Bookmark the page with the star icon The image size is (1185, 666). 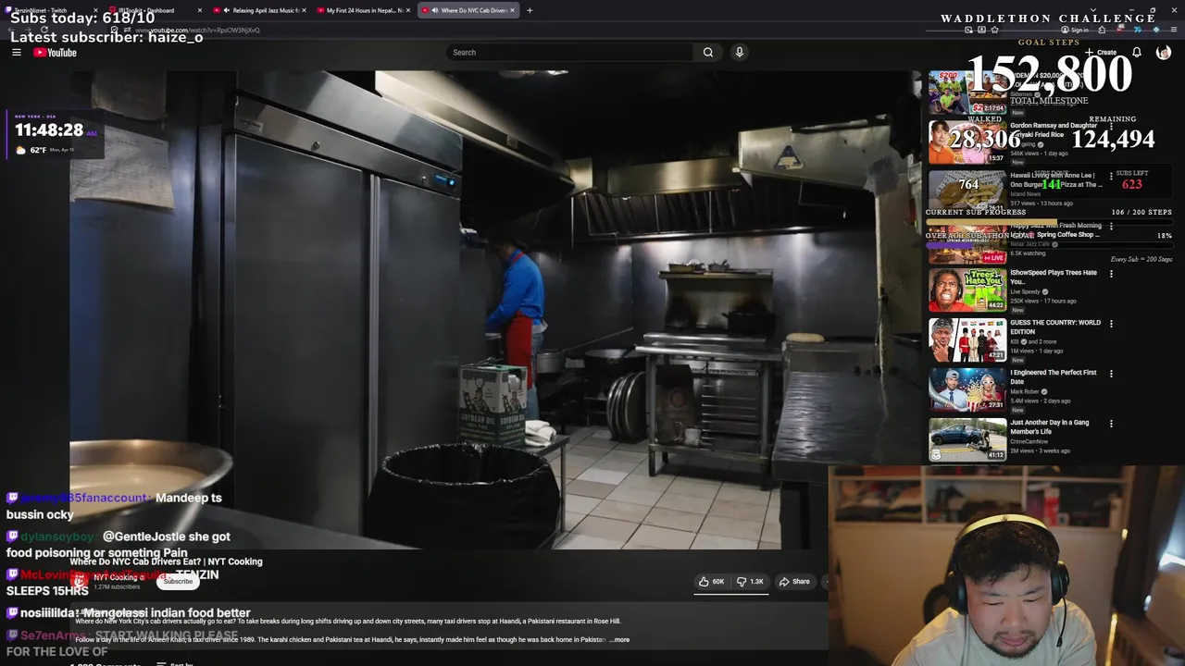click(994, 30)
